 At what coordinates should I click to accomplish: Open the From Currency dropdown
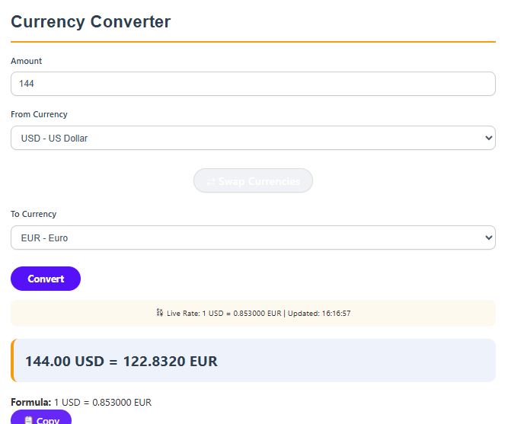253,138
